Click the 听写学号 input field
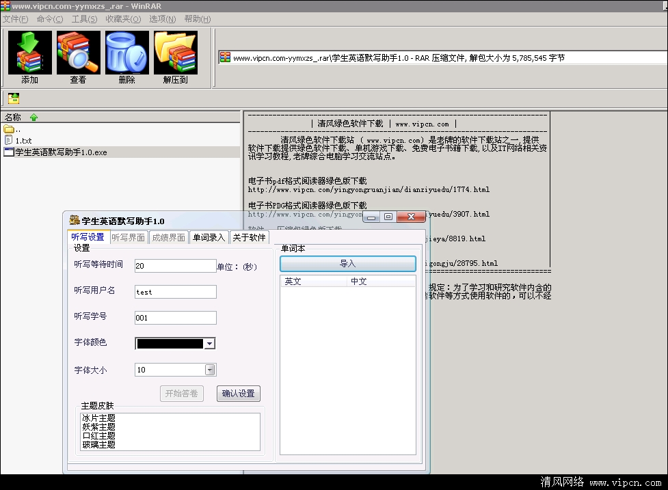The image size is (668, 490). (x=176, y=318)
